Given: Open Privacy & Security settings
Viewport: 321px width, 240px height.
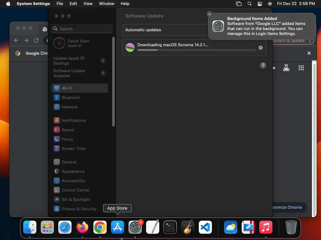Looking at the screenshot, I should (x=80, y=209).
